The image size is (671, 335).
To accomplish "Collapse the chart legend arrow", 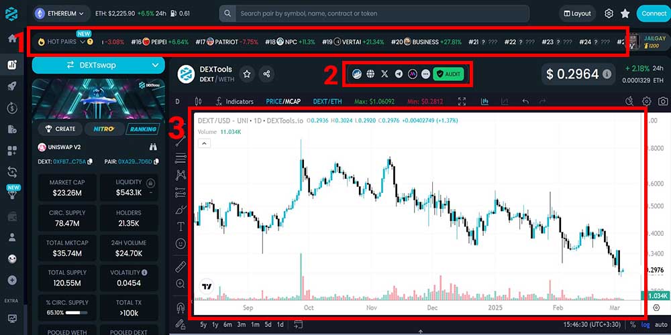I will [205, 143].
